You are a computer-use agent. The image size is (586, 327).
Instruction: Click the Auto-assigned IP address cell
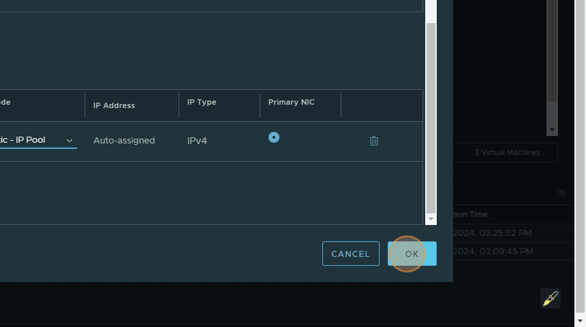(x=124, y=141)
